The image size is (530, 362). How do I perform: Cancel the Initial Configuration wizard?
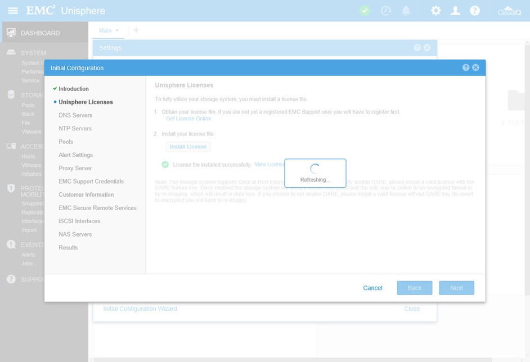[372, 288]
